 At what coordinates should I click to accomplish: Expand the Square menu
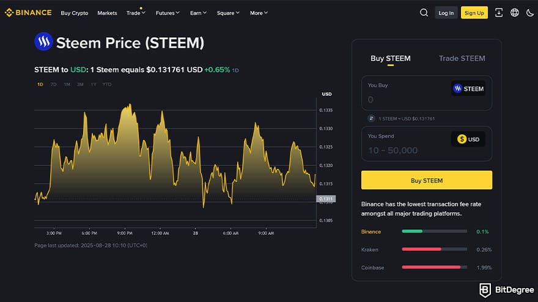(228, 13)
